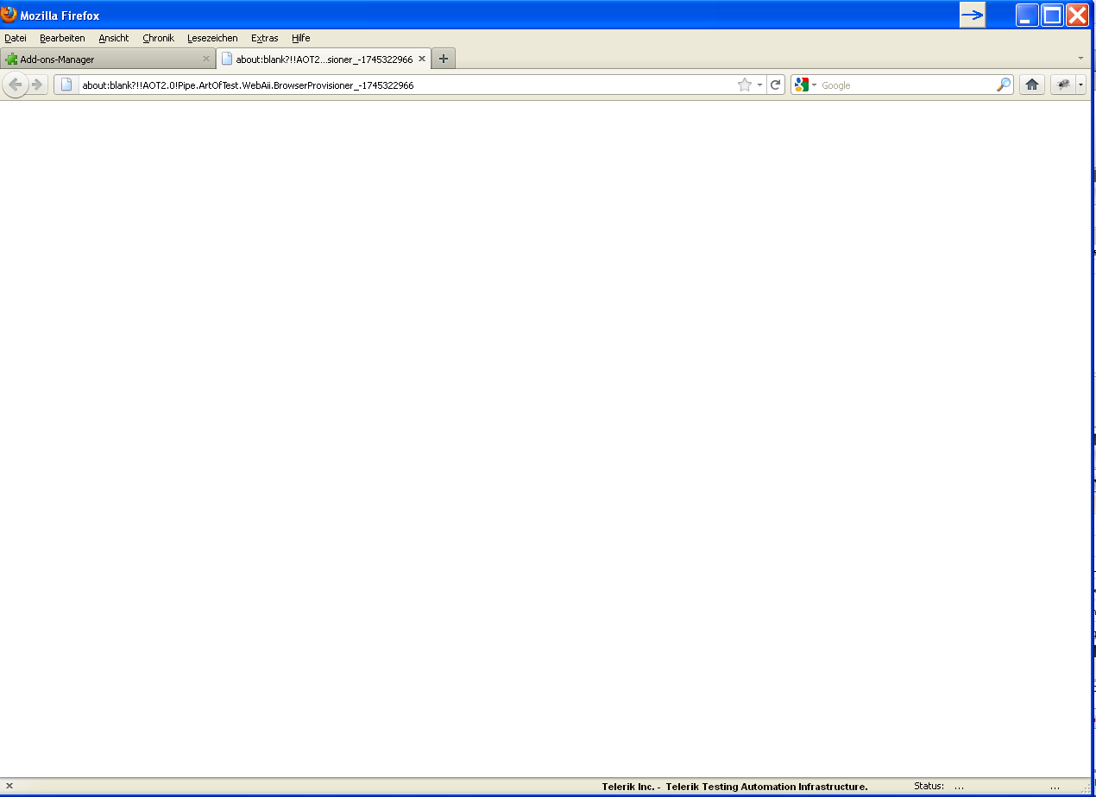
Task: Open the Ansicht menu
Action: pos(114,38)
